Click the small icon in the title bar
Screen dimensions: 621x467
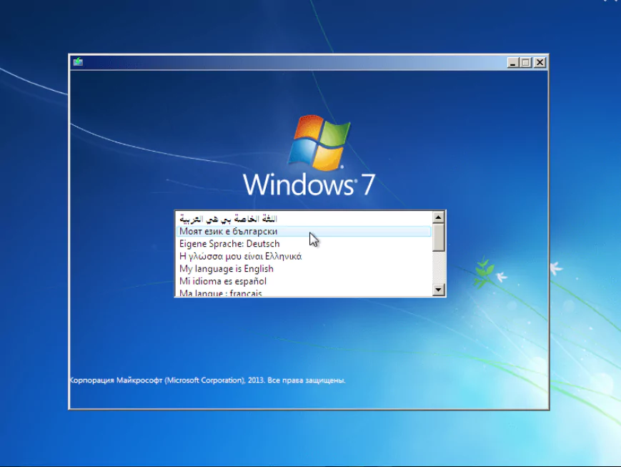77,62
